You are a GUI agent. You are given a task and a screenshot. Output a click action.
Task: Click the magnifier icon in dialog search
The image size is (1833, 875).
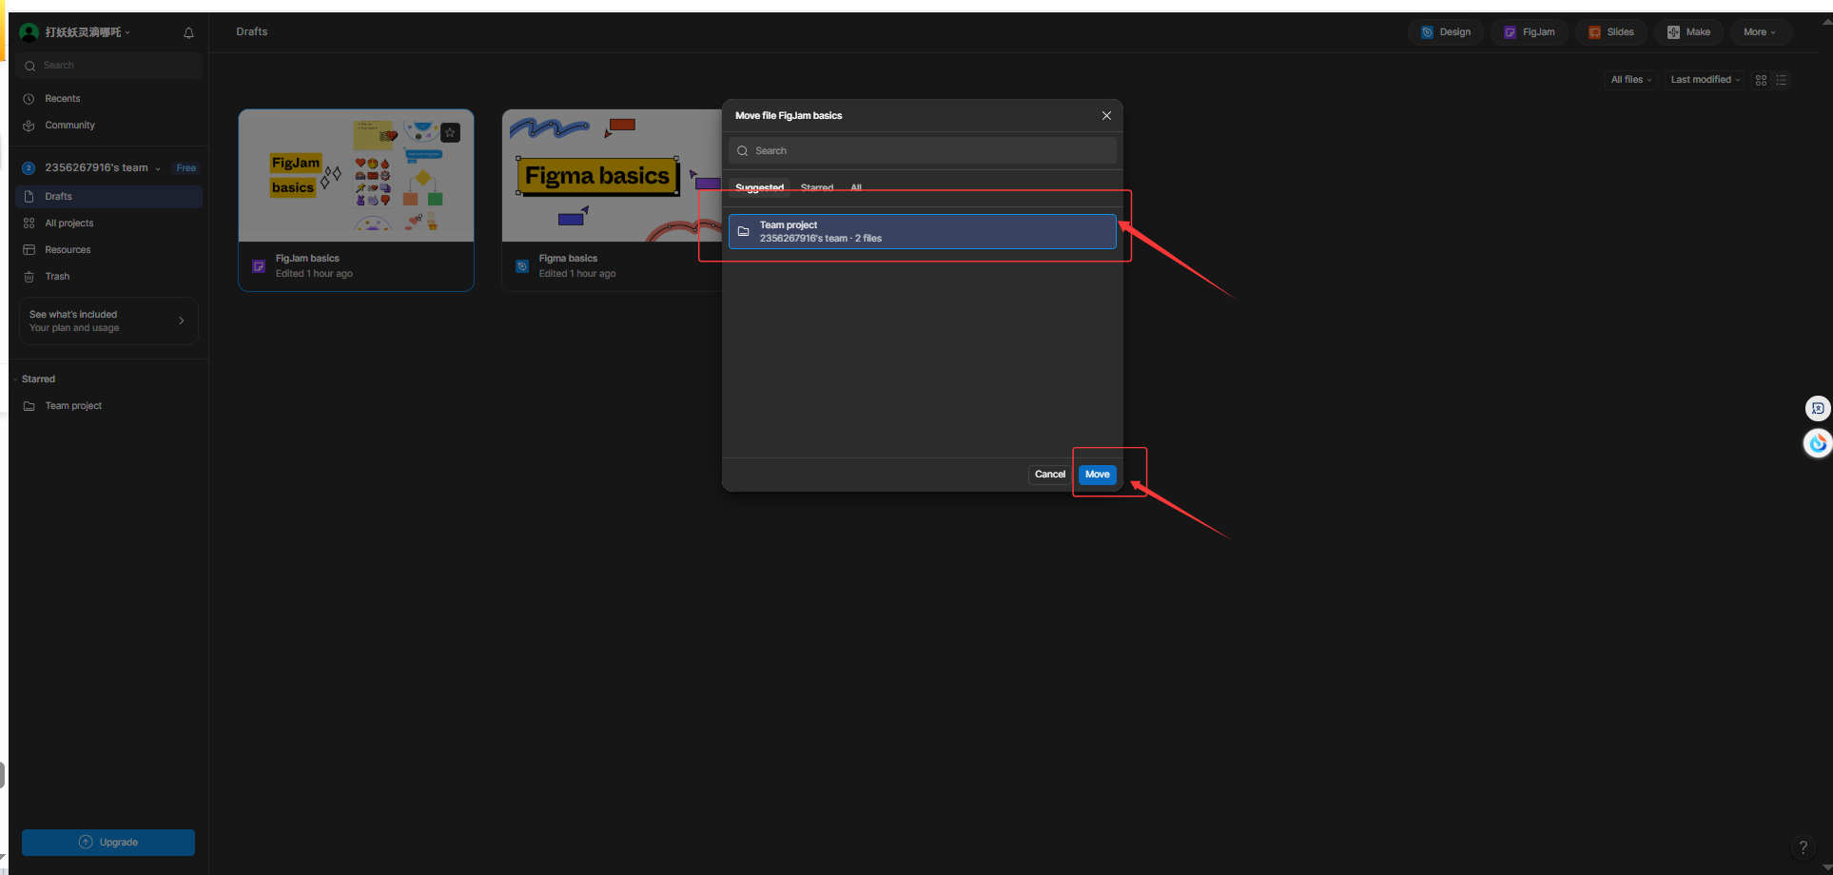pos(743,151)
